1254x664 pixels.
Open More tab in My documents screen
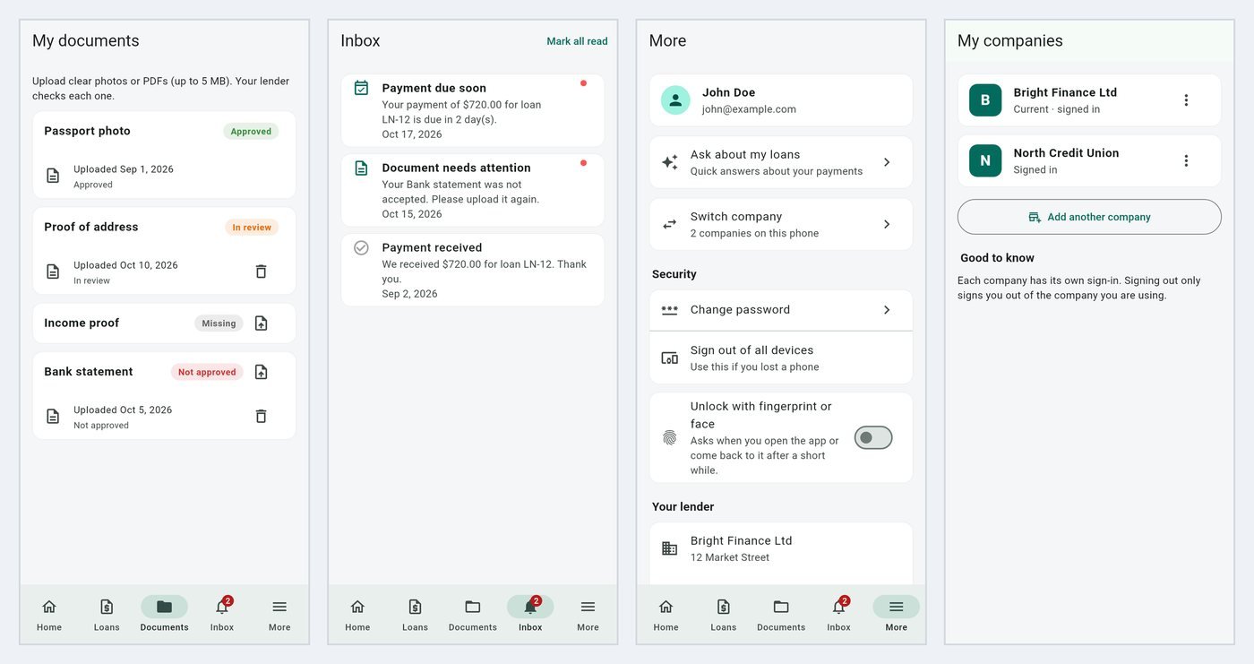point(279,615)
